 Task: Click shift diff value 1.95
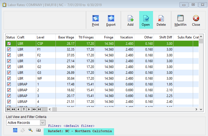(164, 84)
